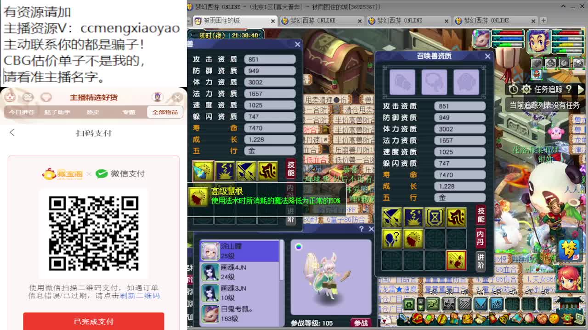Select the 高级慧根 head skill icon in right panel
This screenshot has width=588, height=330.
coord(413,239)
